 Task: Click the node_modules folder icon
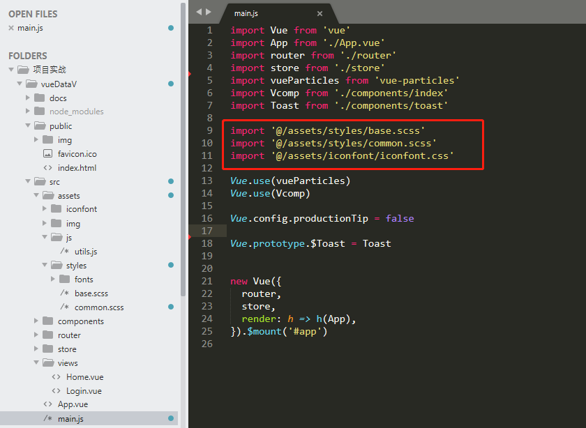39,111
